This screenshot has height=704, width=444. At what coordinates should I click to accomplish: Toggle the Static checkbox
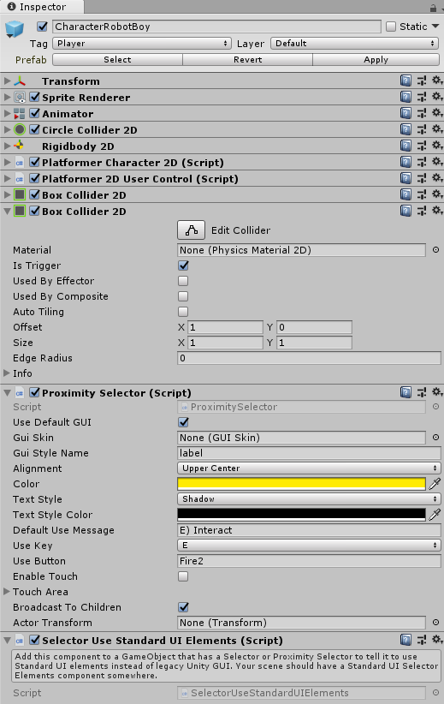coord(391,27)
